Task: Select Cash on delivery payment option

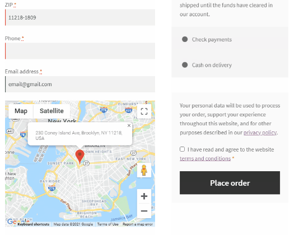Action: tap(185, 65)
